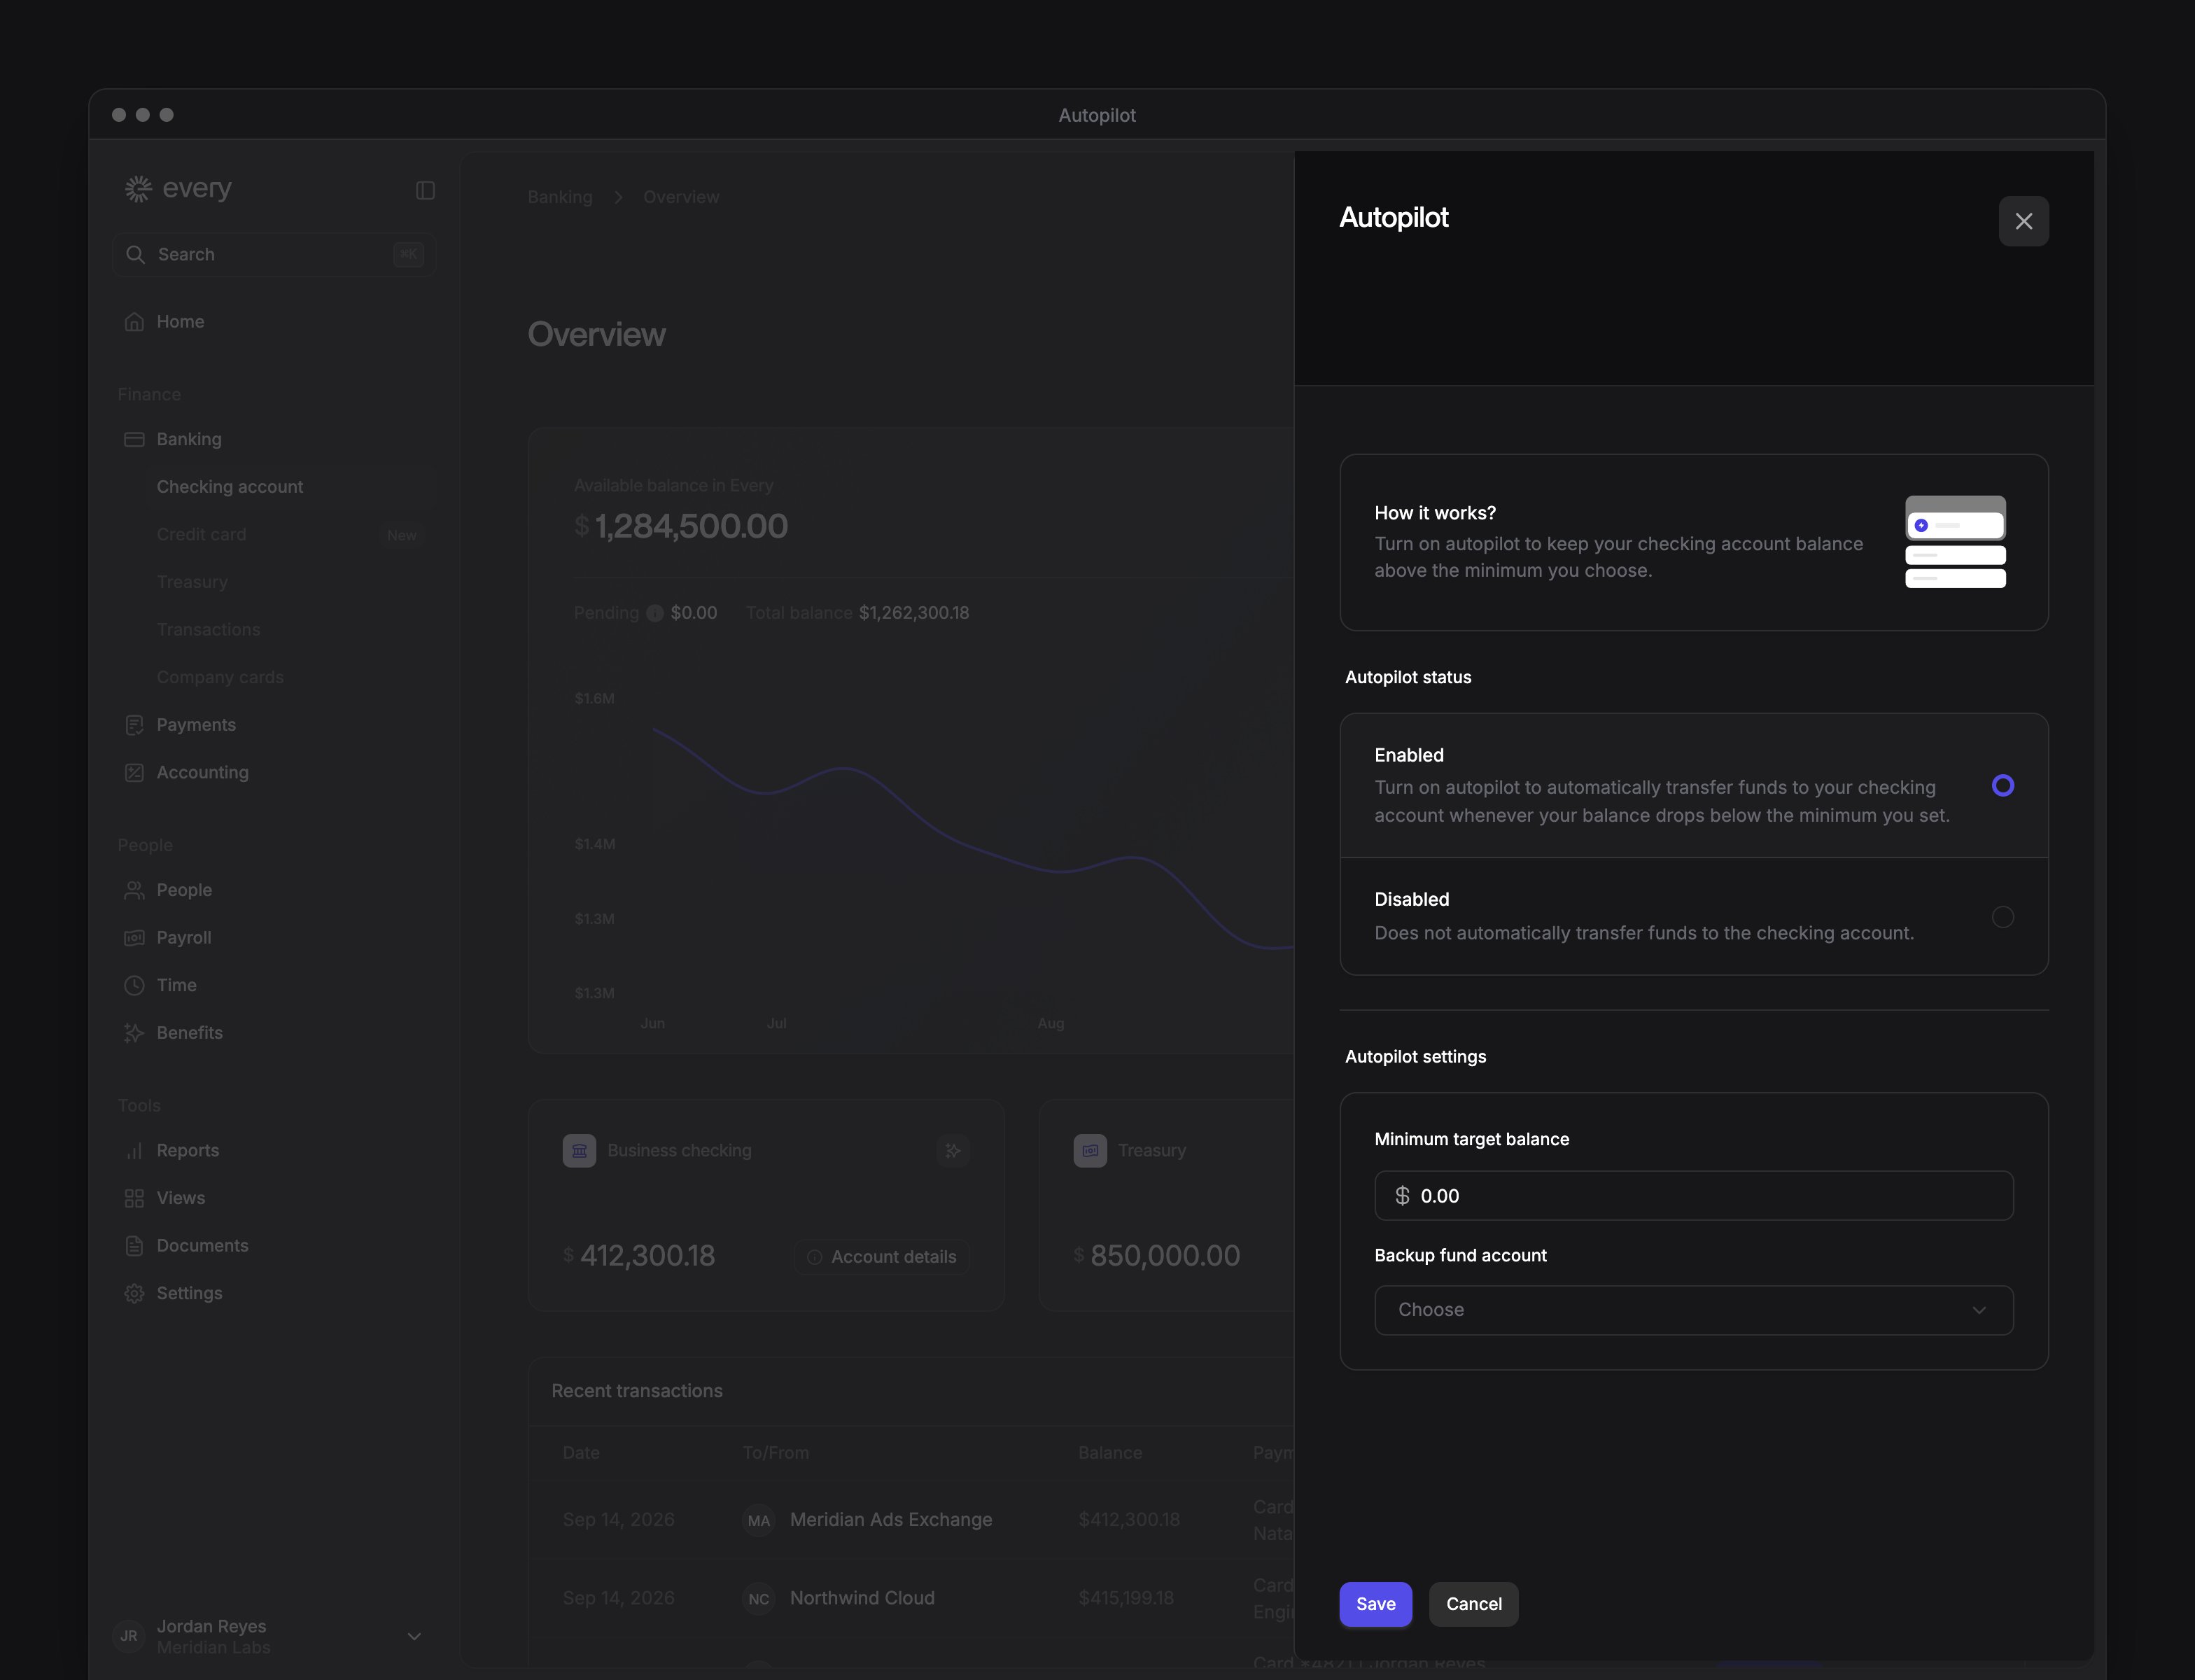This screenshot has height=1680, width=2195.
Task: Cancel the autopilot changes
Action: pos(1473,1603)
